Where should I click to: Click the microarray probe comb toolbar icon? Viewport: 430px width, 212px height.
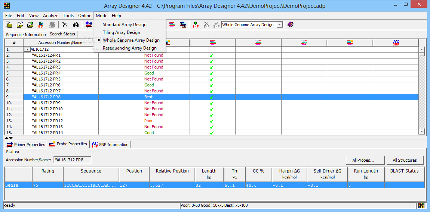pyautogui.click(x=182, y=25)
